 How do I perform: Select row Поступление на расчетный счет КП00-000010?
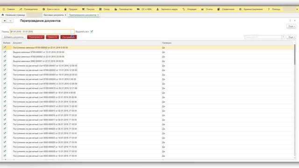(148, 88)
